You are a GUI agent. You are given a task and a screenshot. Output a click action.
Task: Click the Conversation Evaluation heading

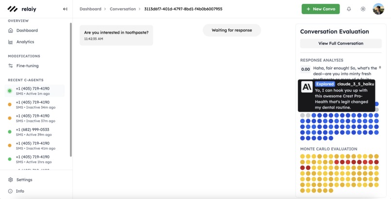coord(334,32)
